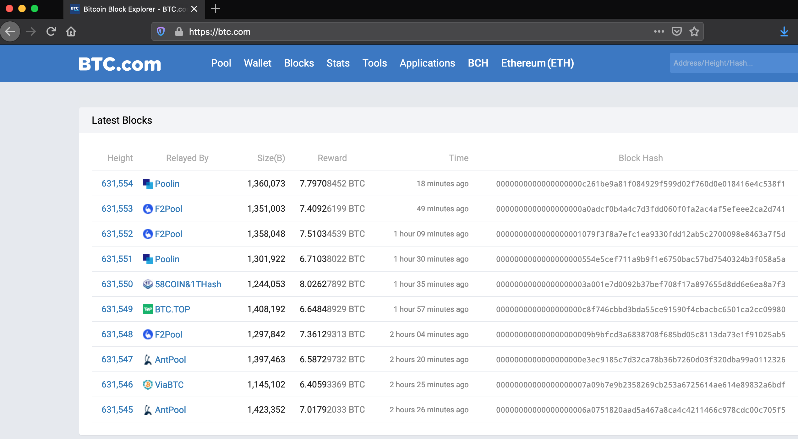This screenshot has width=798, height=439.
Task: Open the Stats navigation menu
Action: 338,63
